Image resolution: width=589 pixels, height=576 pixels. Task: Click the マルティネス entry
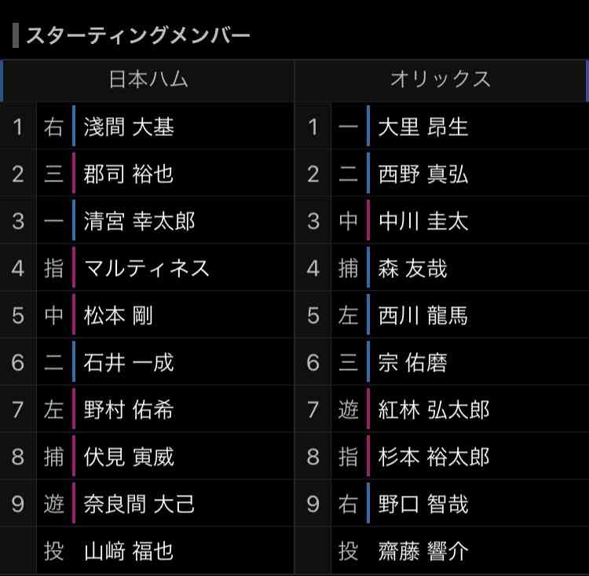(147, 269)
